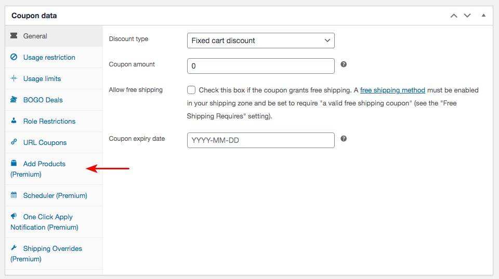Click the Usage limits icon

click(14, 78)
